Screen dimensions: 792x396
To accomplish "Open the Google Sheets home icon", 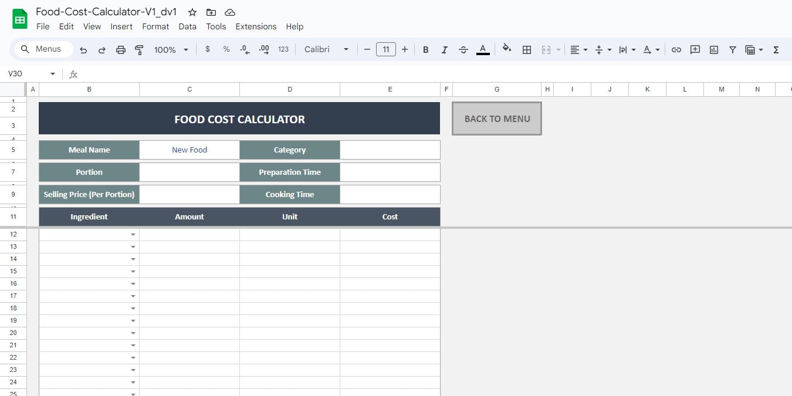I will 20,19.
